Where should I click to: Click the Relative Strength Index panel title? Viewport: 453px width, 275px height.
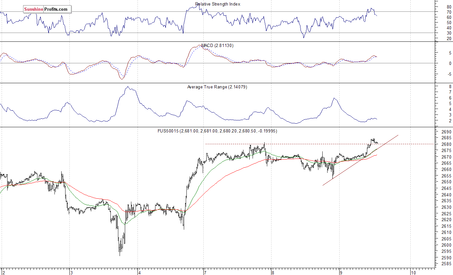(x=218, y=4)
